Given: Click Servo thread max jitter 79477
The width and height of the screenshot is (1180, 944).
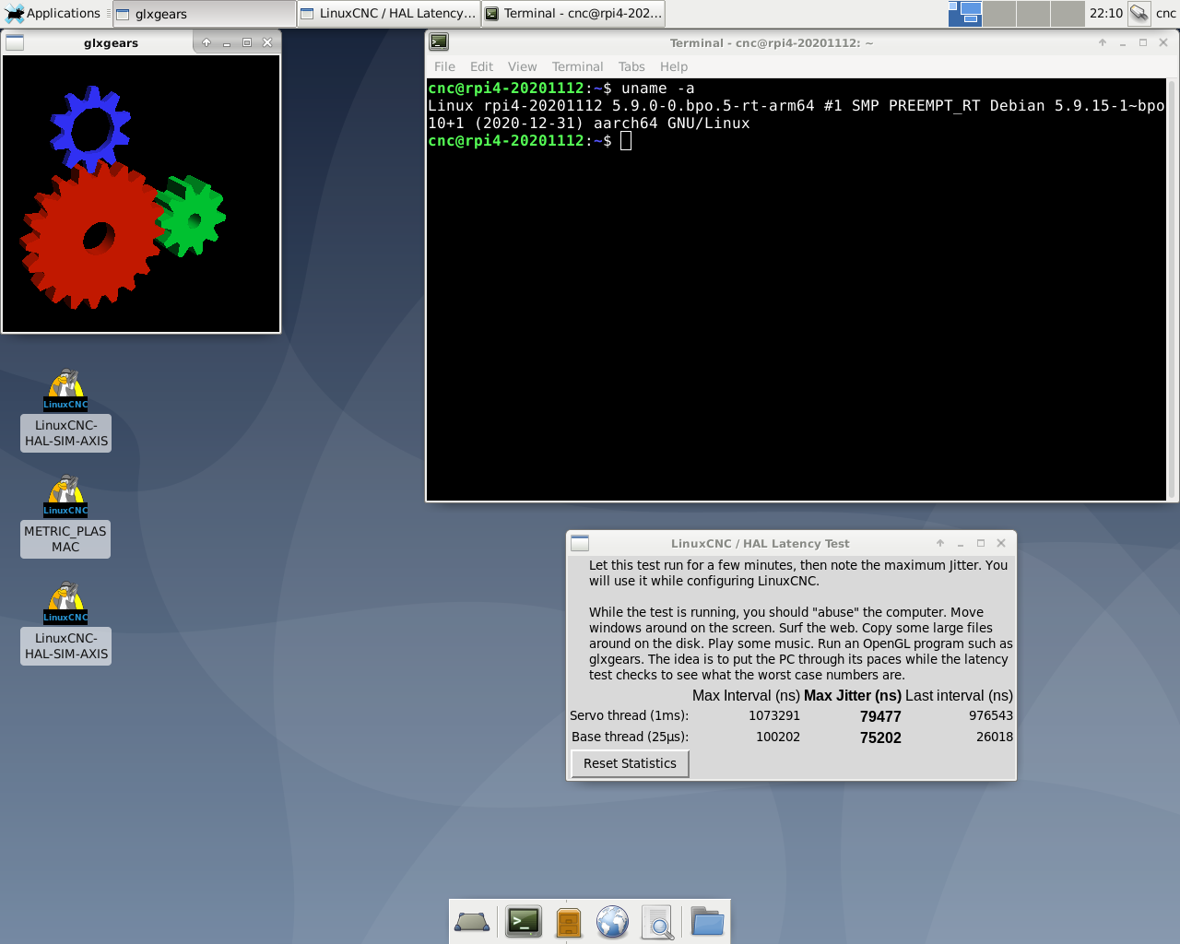Looking at the screenshot, I should tap(880, 716).
